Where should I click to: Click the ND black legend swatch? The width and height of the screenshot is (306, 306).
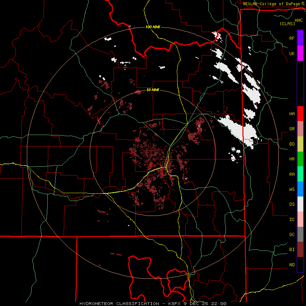300,265
